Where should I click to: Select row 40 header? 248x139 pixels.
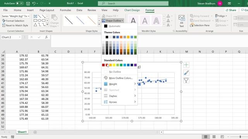[3, 79]
